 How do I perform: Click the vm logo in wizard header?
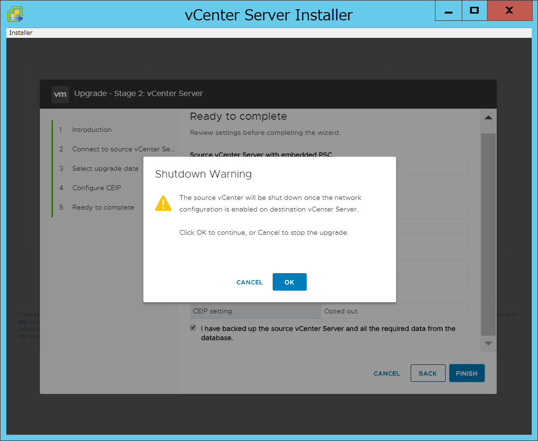[x=60, y=94]
